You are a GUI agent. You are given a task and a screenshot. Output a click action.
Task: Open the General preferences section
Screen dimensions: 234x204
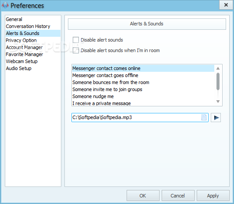pyautogui.click(x=14, y=19)
